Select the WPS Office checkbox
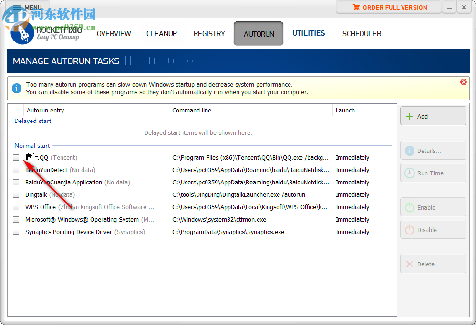The width and height of the screenshot is (476, 325). coord(16,207)
